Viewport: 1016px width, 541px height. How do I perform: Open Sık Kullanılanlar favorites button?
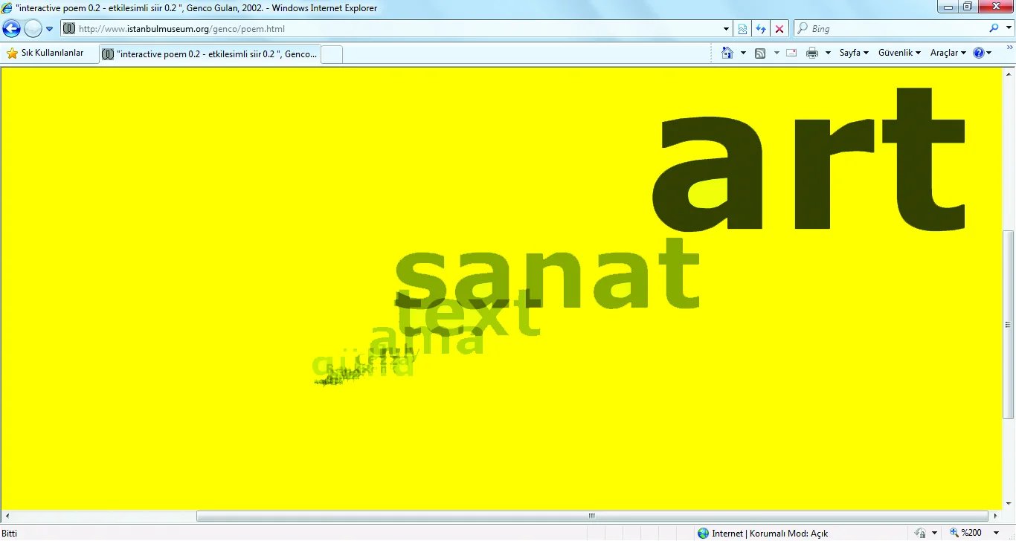pos(45,53)
